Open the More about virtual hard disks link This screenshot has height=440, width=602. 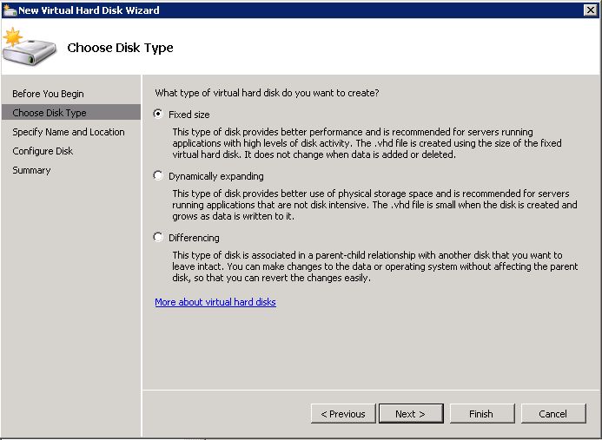[215, 302]
